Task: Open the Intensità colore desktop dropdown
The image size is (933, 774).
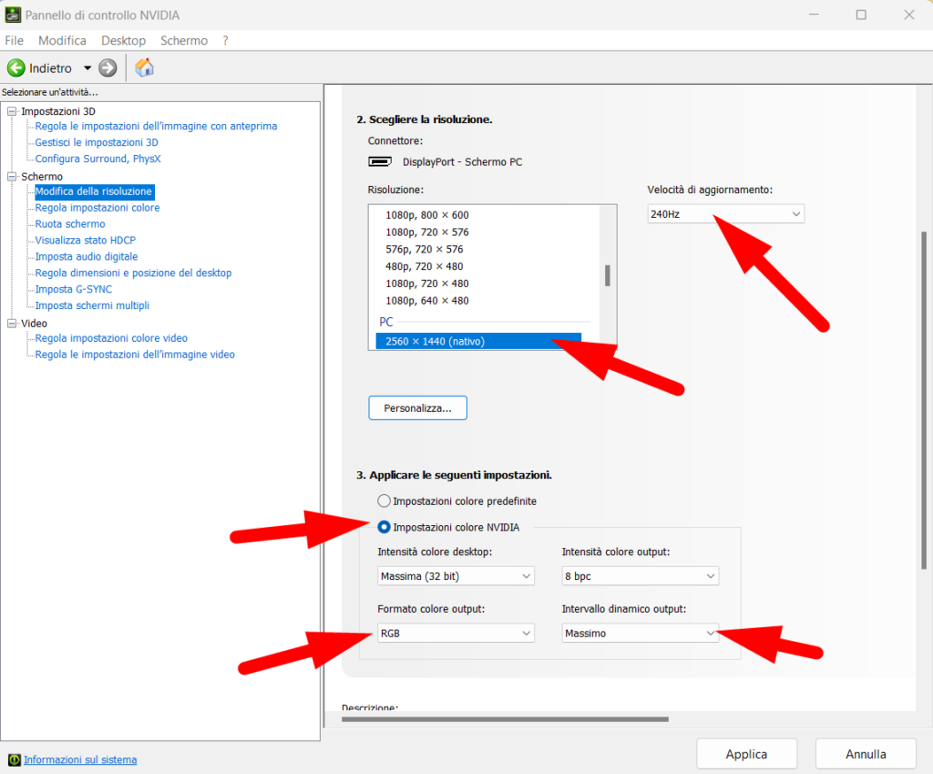Action: pyautogui.click(x=456, y=576)
